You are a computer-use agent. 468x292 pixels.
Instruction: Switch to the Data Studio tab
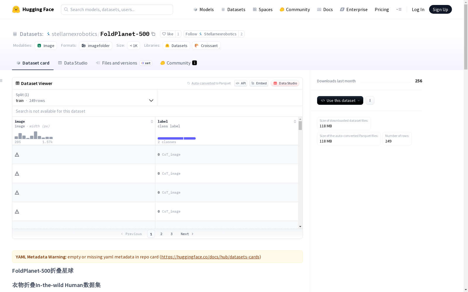[x=73, y=63]
